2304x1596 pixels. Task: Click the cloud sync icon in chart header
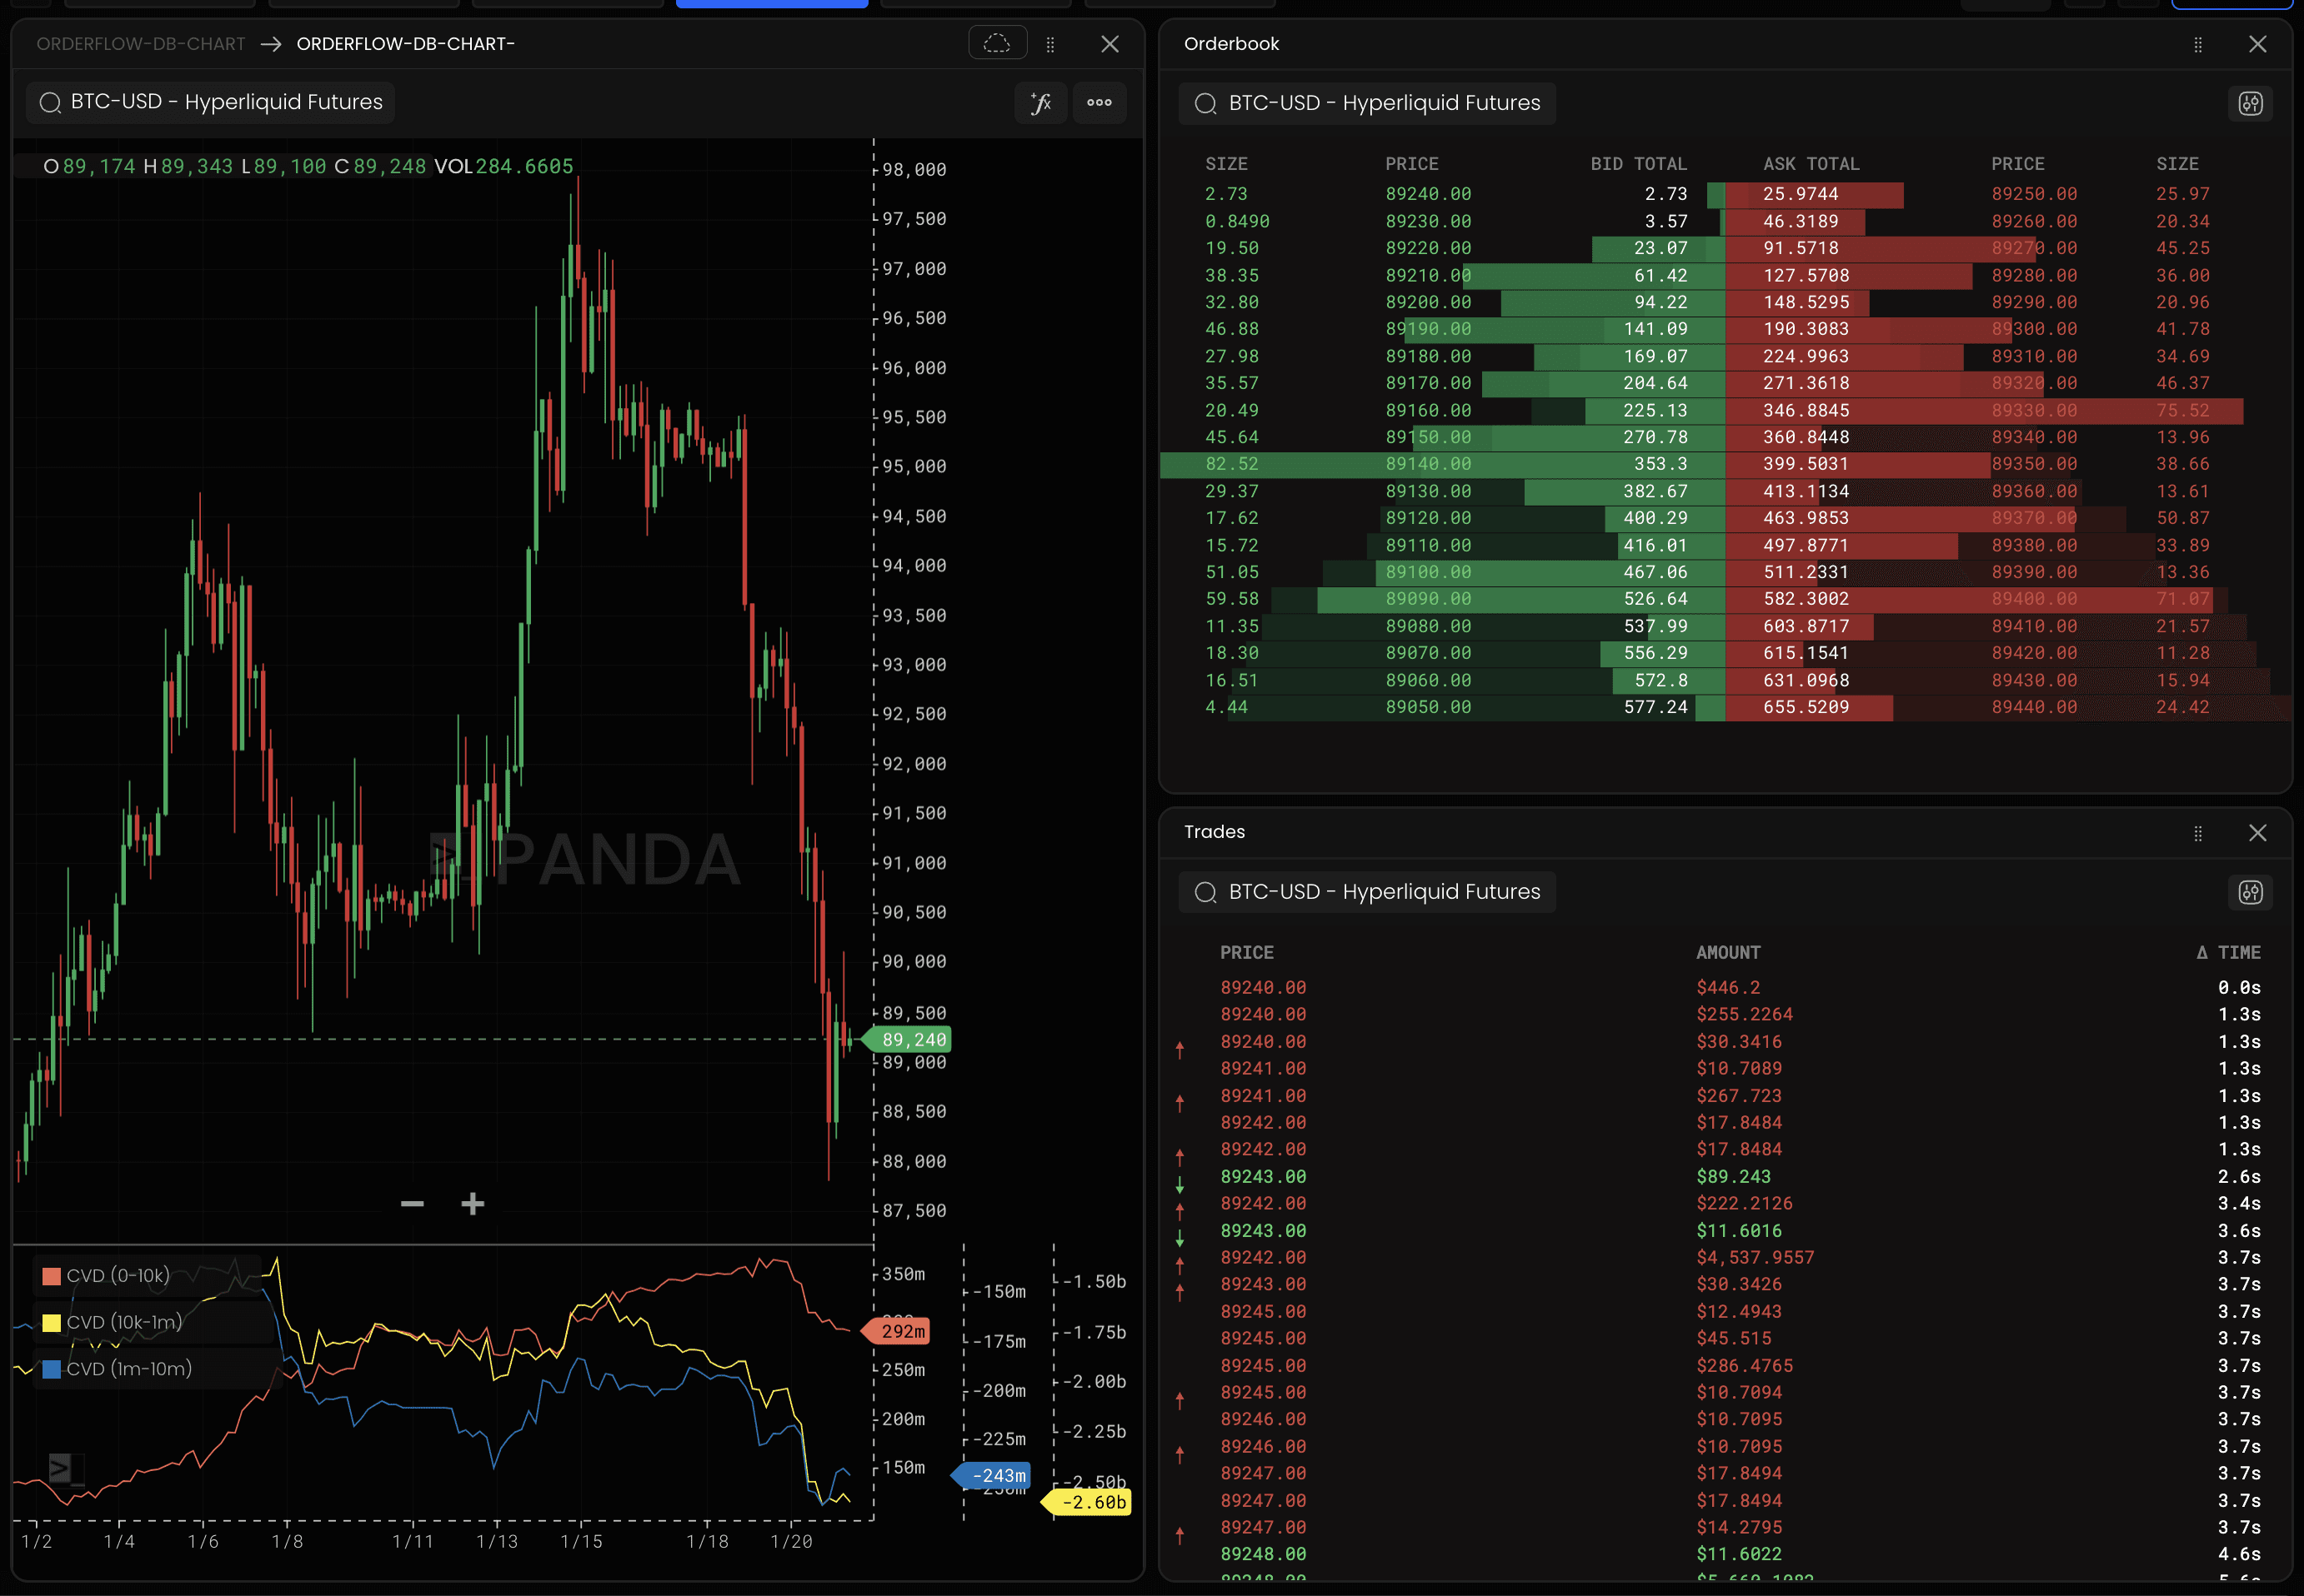pos(996,43)
